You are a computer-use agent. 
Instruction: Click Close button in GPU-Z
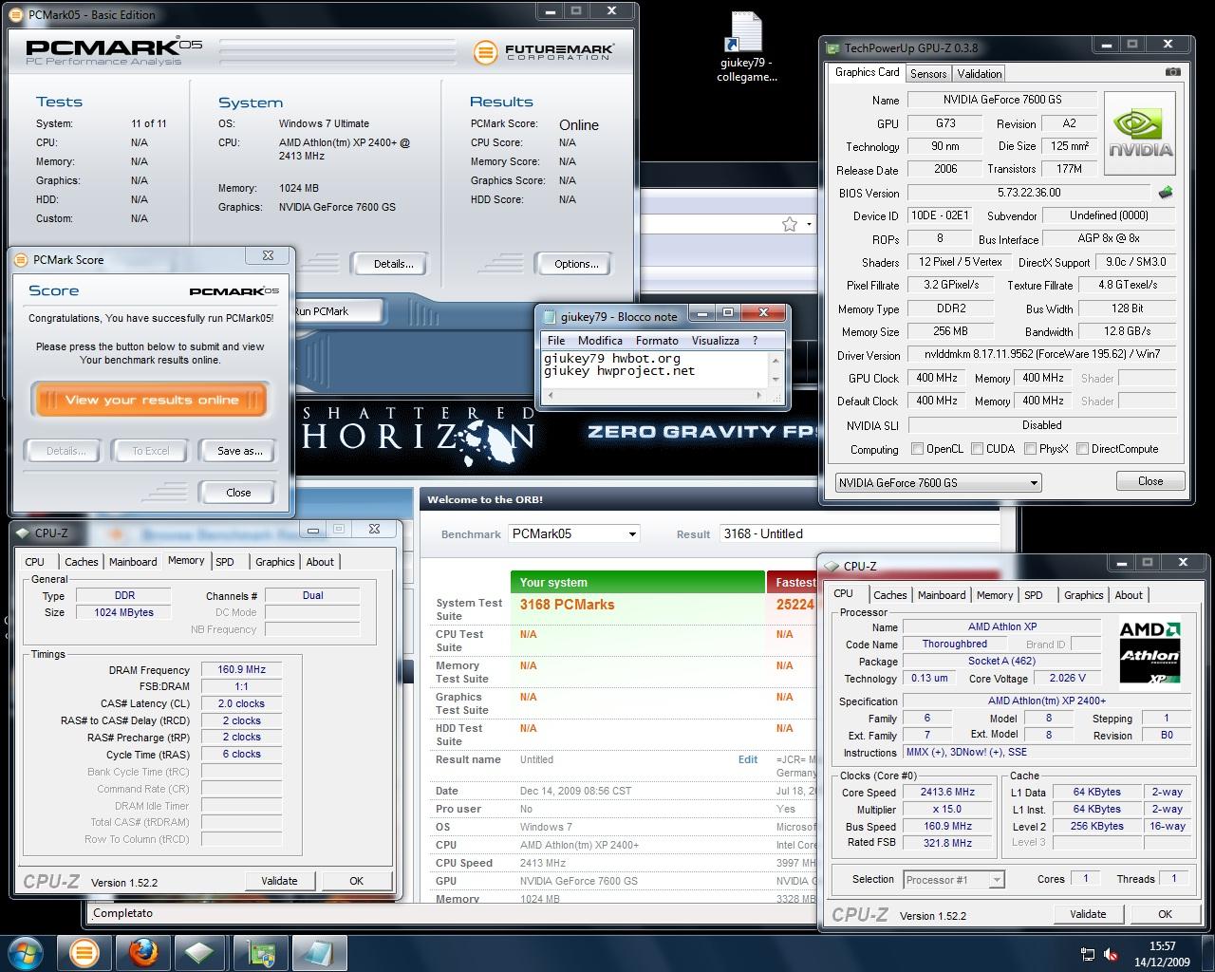[x=1150, y=481]
